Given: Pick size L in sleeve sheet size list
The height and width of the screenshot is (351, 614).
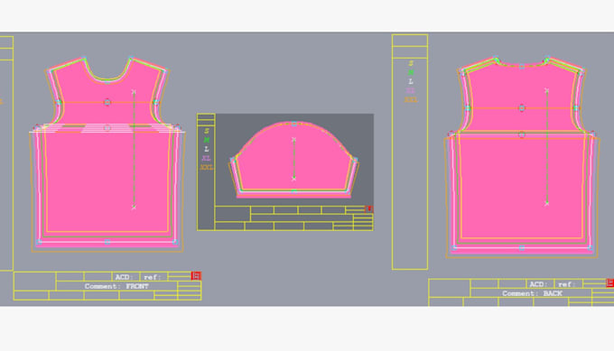Looking at the screenshot, I should [x=207, y=149].
